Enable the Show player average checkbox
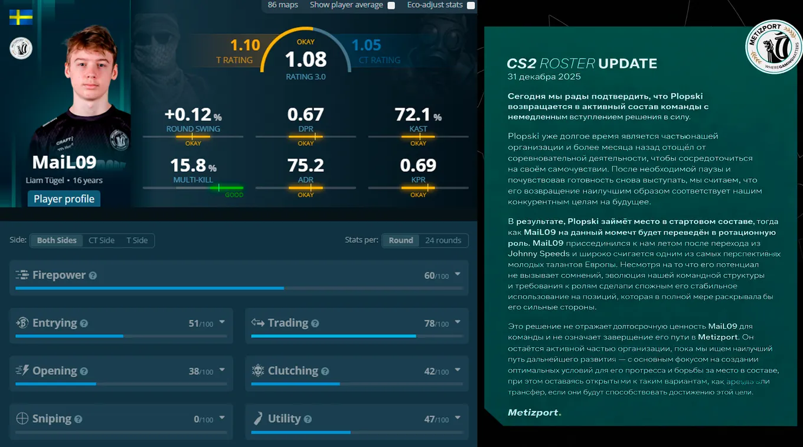Screen dimensions: 803x447 391,5
